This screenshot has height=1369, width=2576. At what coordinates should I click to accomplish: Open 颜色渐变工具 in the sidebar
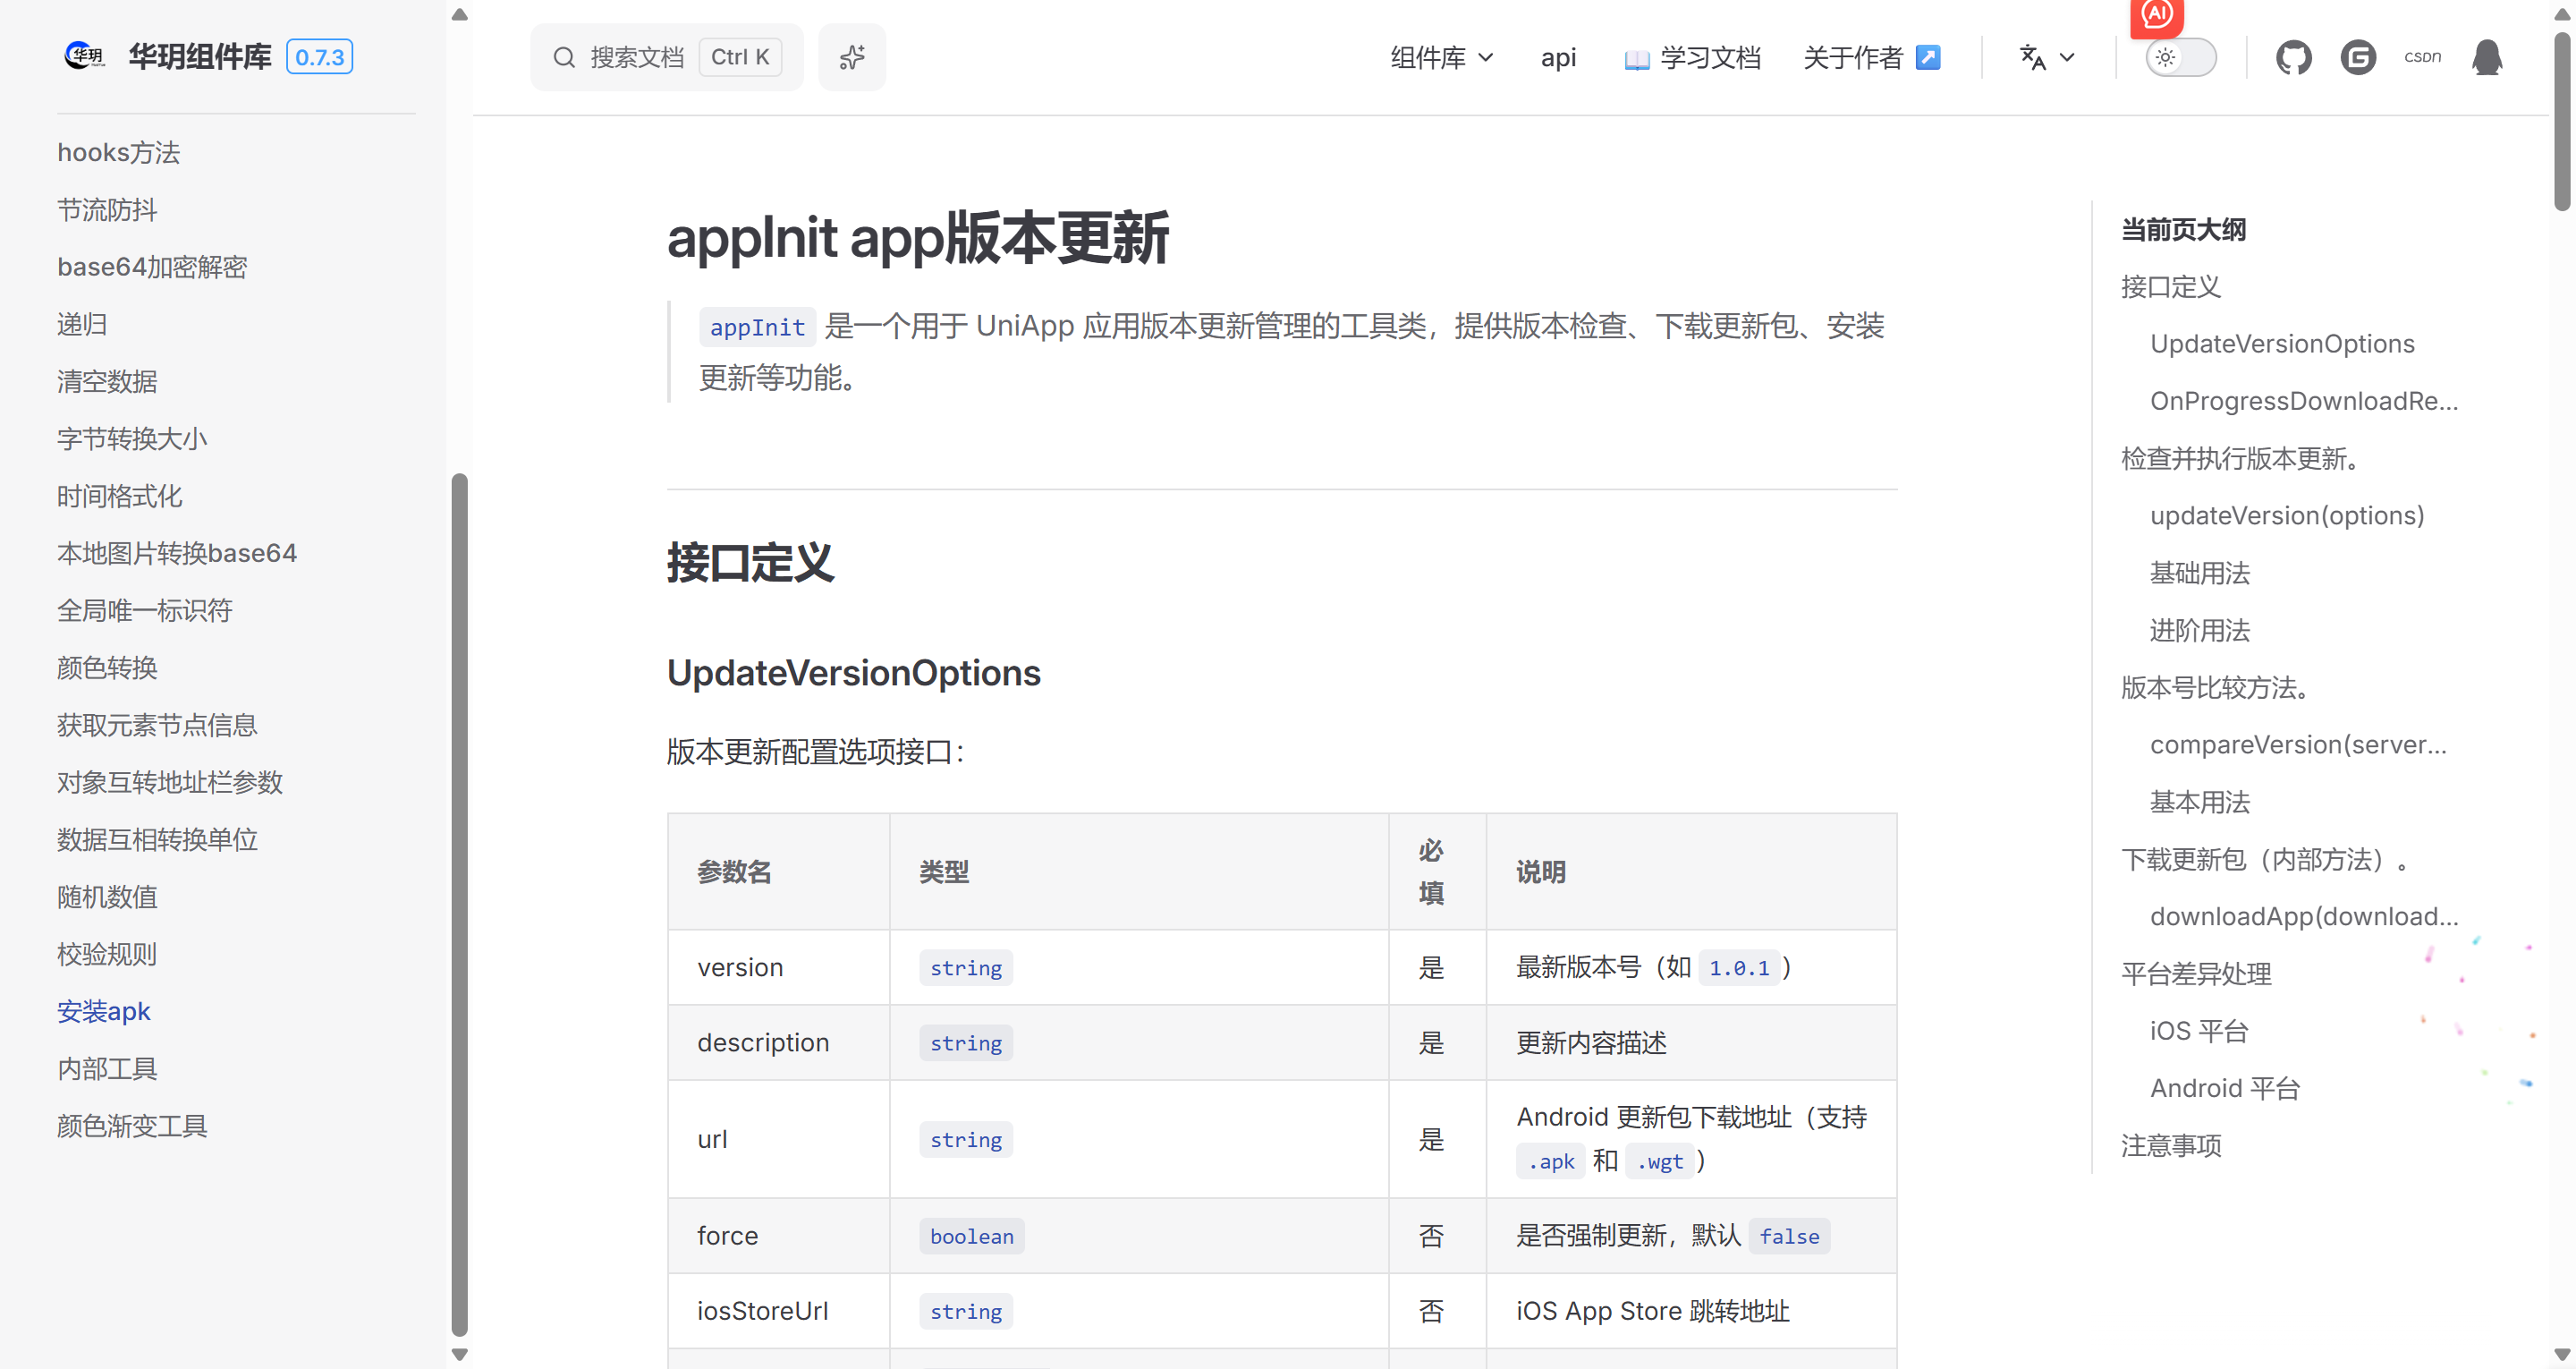click(132, 1126)
